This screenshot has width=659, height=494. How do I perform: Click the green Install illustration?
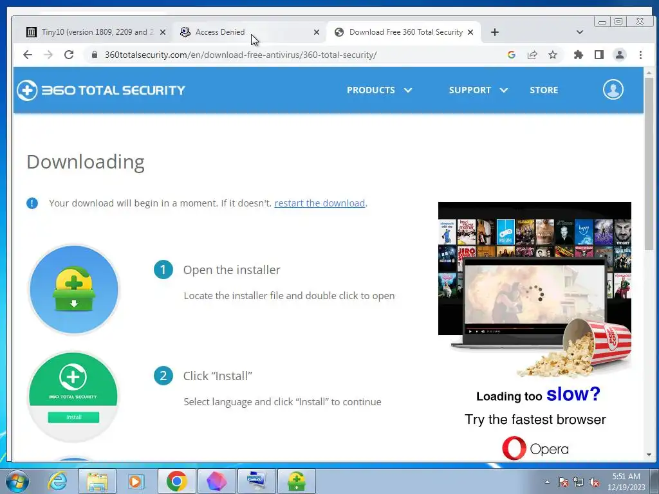[x=73, y=396]
